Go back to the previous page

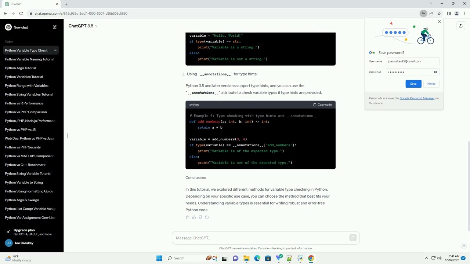click(x=6, y=14)
